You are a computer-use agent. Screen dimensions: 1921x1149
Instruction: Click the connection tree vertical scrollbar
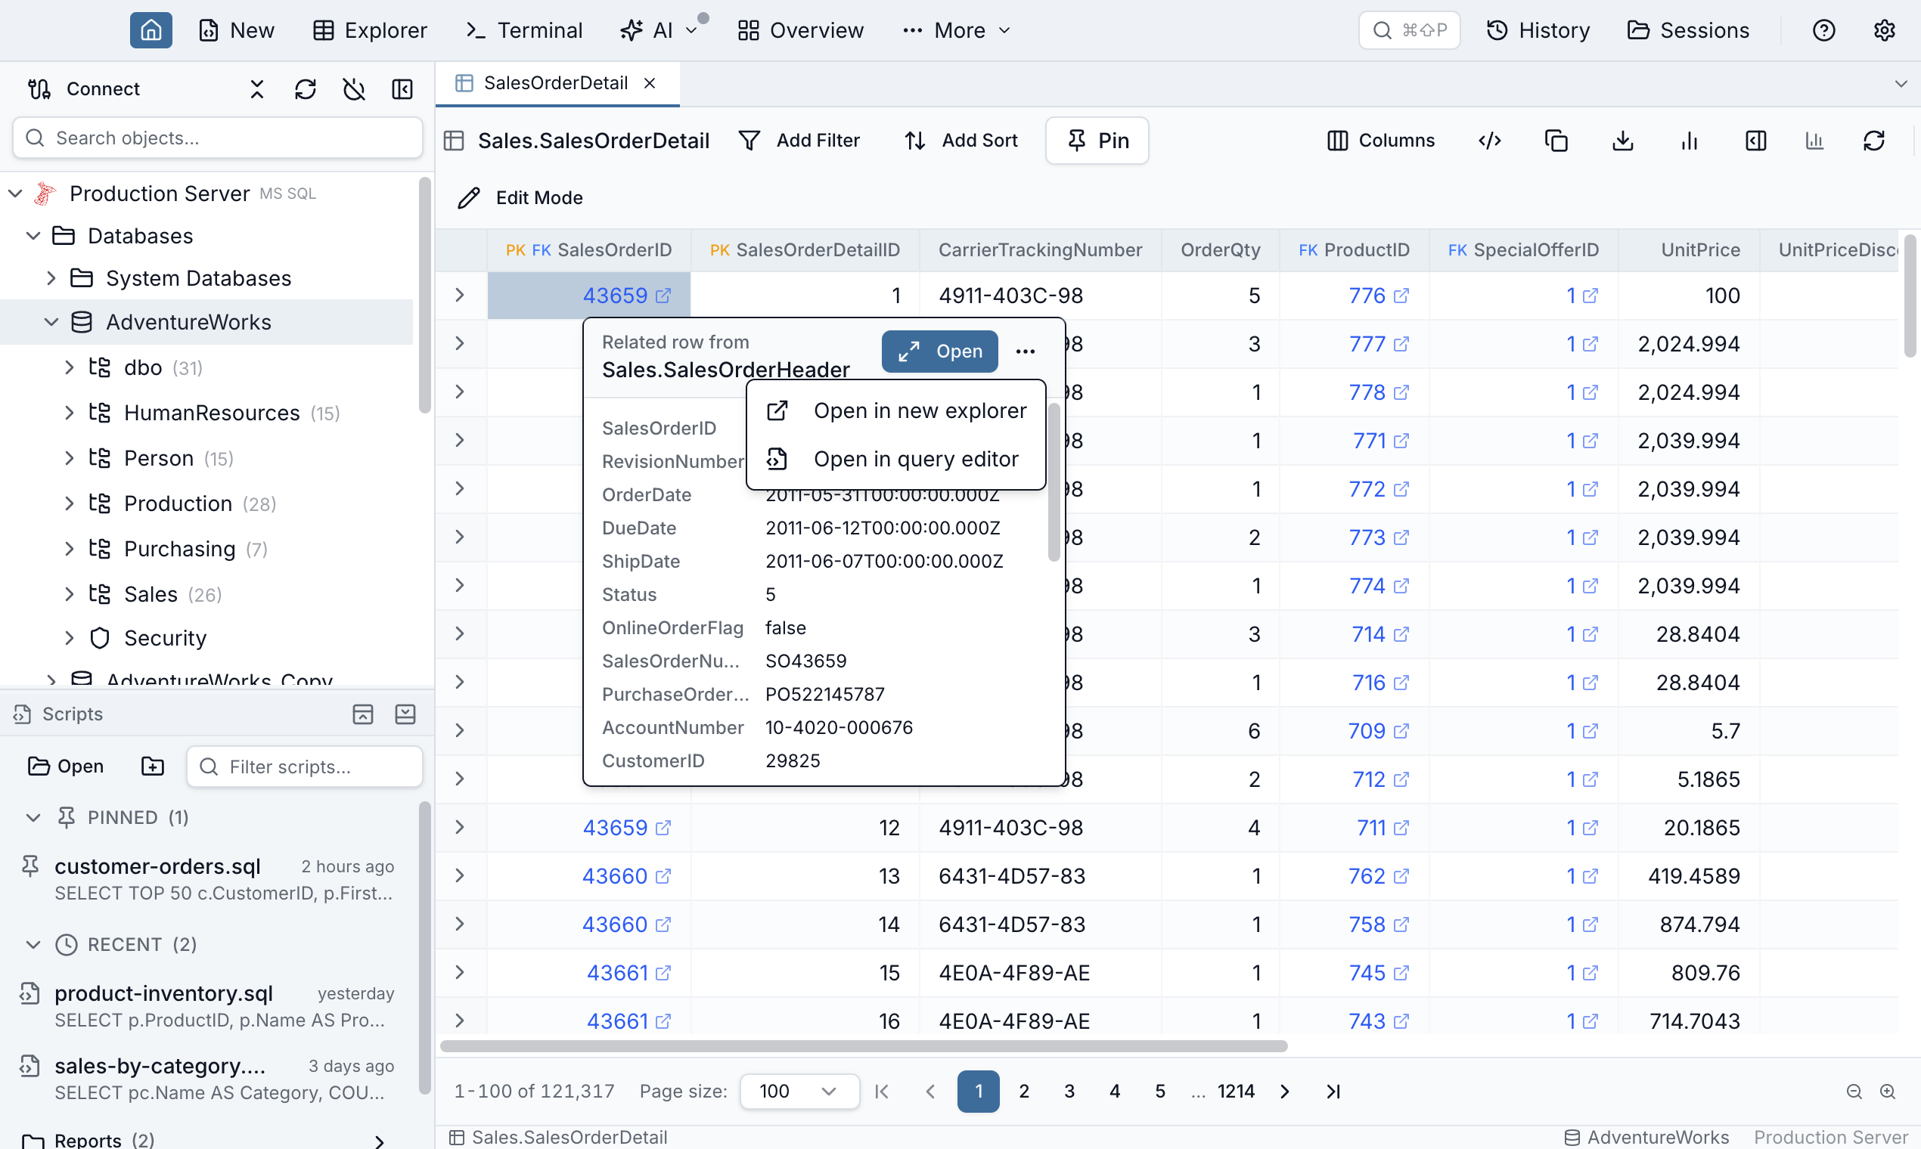(424, 296)
